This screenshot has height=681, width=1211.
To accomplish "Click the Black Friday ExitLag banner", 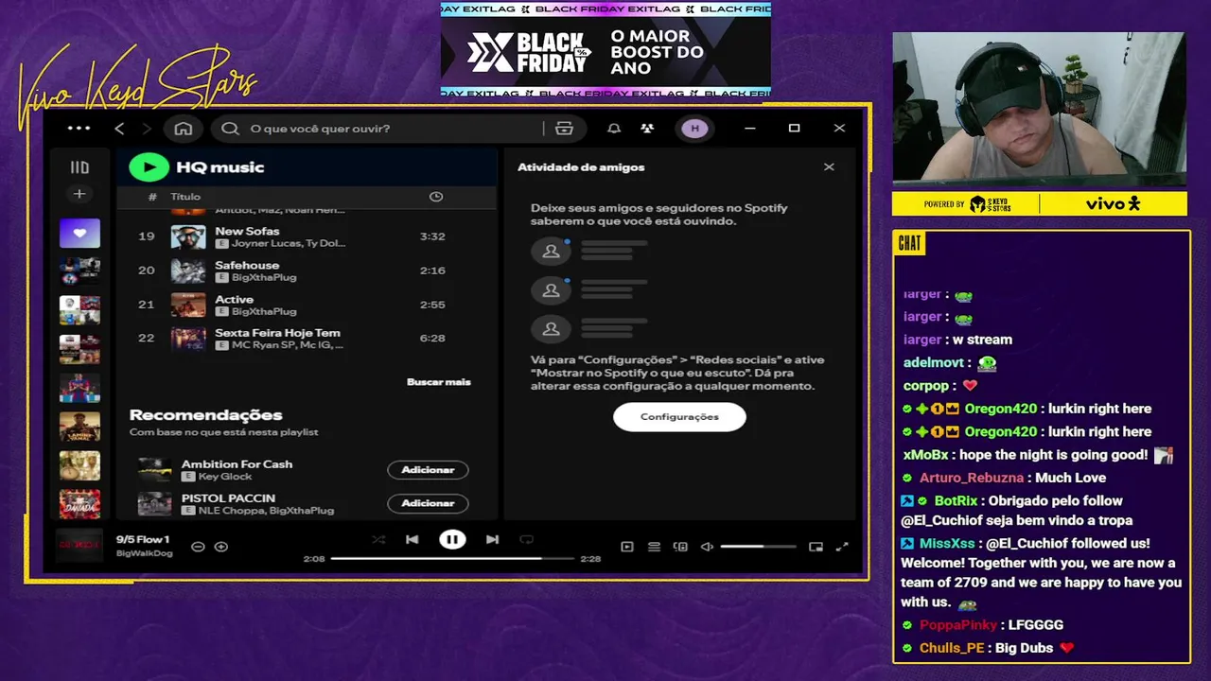I will click(605, 49).
